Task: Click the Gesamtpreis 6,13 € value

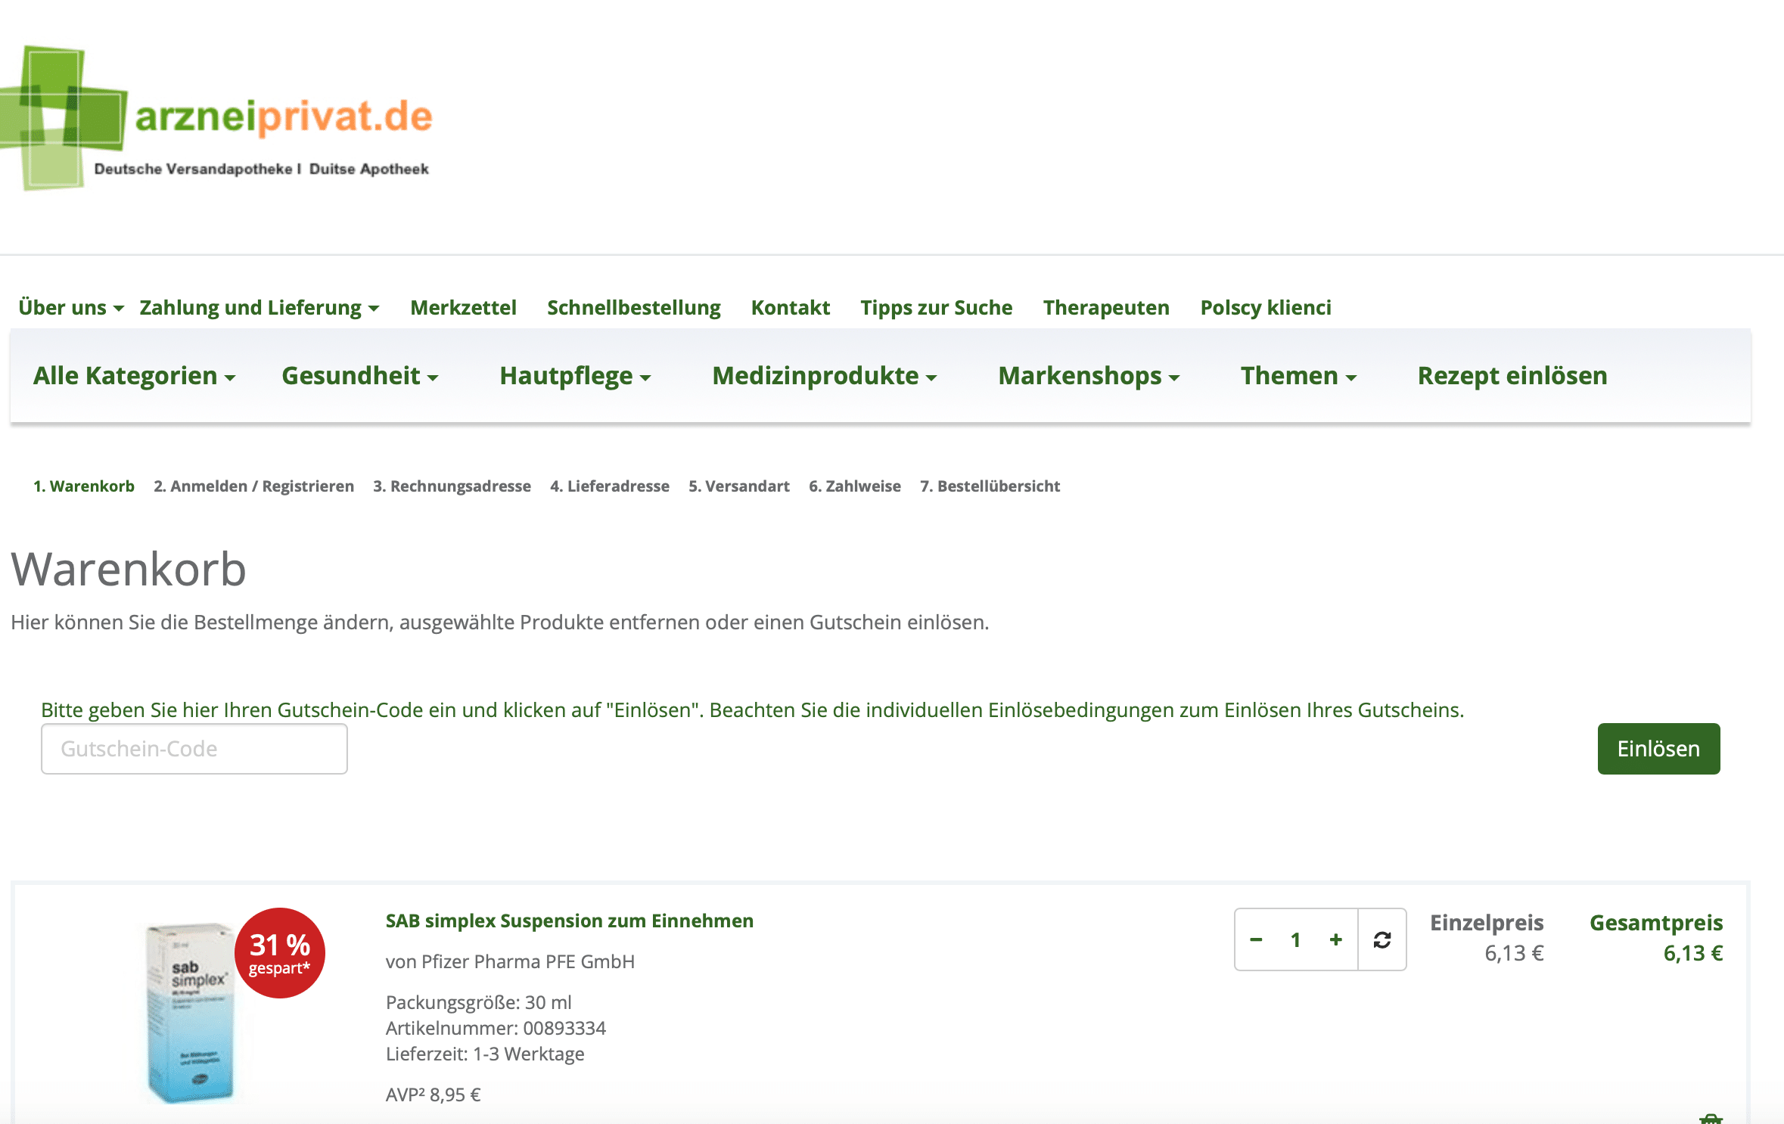Action: pyautogui.click(x=1693, y=953)
